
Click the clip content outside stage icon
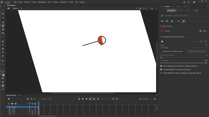click(x=144, y=8)
